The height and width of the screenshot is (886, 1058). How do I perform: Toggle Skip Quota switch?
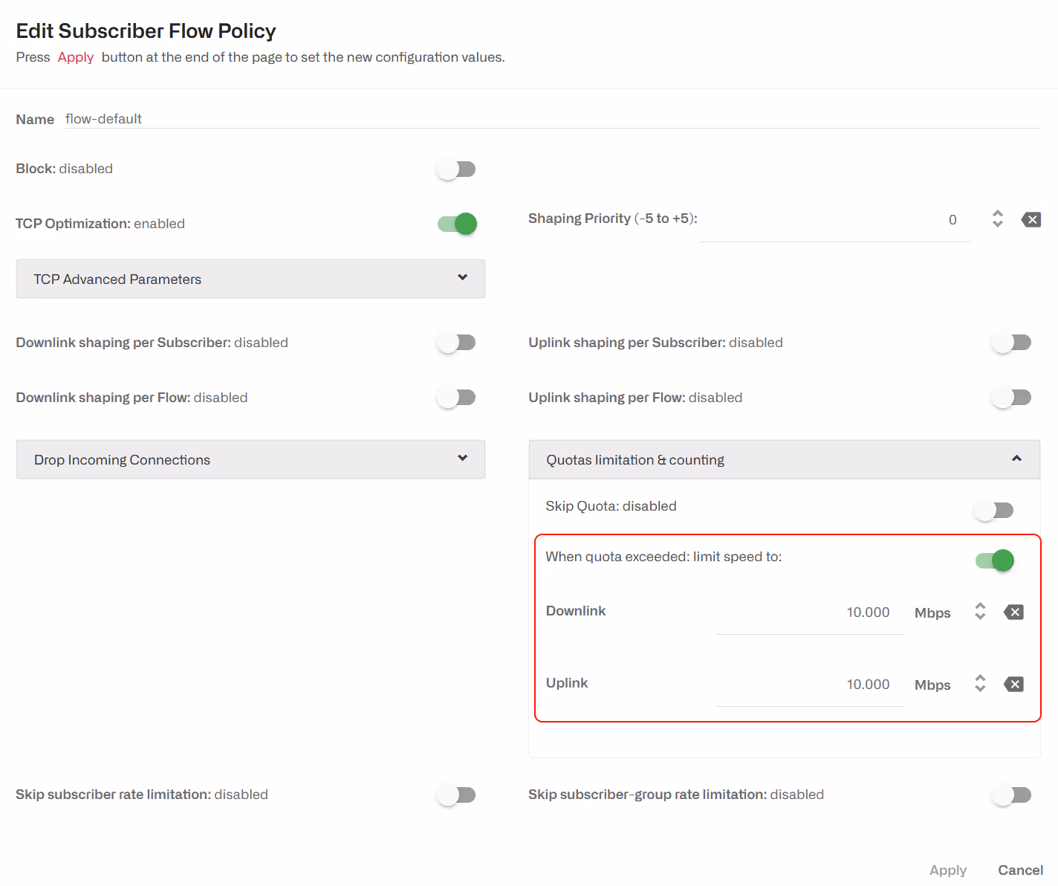point(994,511)
